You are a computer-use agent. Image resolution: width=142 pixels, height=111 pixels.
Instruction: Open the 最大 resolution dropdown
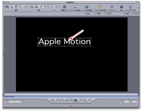101,14
